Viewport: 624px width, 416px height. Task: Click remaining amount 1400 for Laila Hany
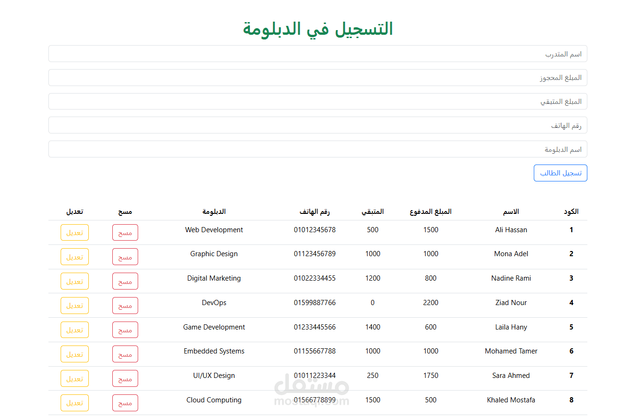coord(373,327)
